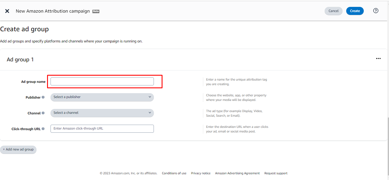
Task: Close the New Amazon Attribution campaign dialog
Action: [x=7, y=11]
